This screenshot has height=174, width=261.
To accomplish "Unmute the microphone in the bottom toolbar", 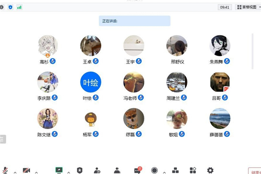I will tap(6, 170).
